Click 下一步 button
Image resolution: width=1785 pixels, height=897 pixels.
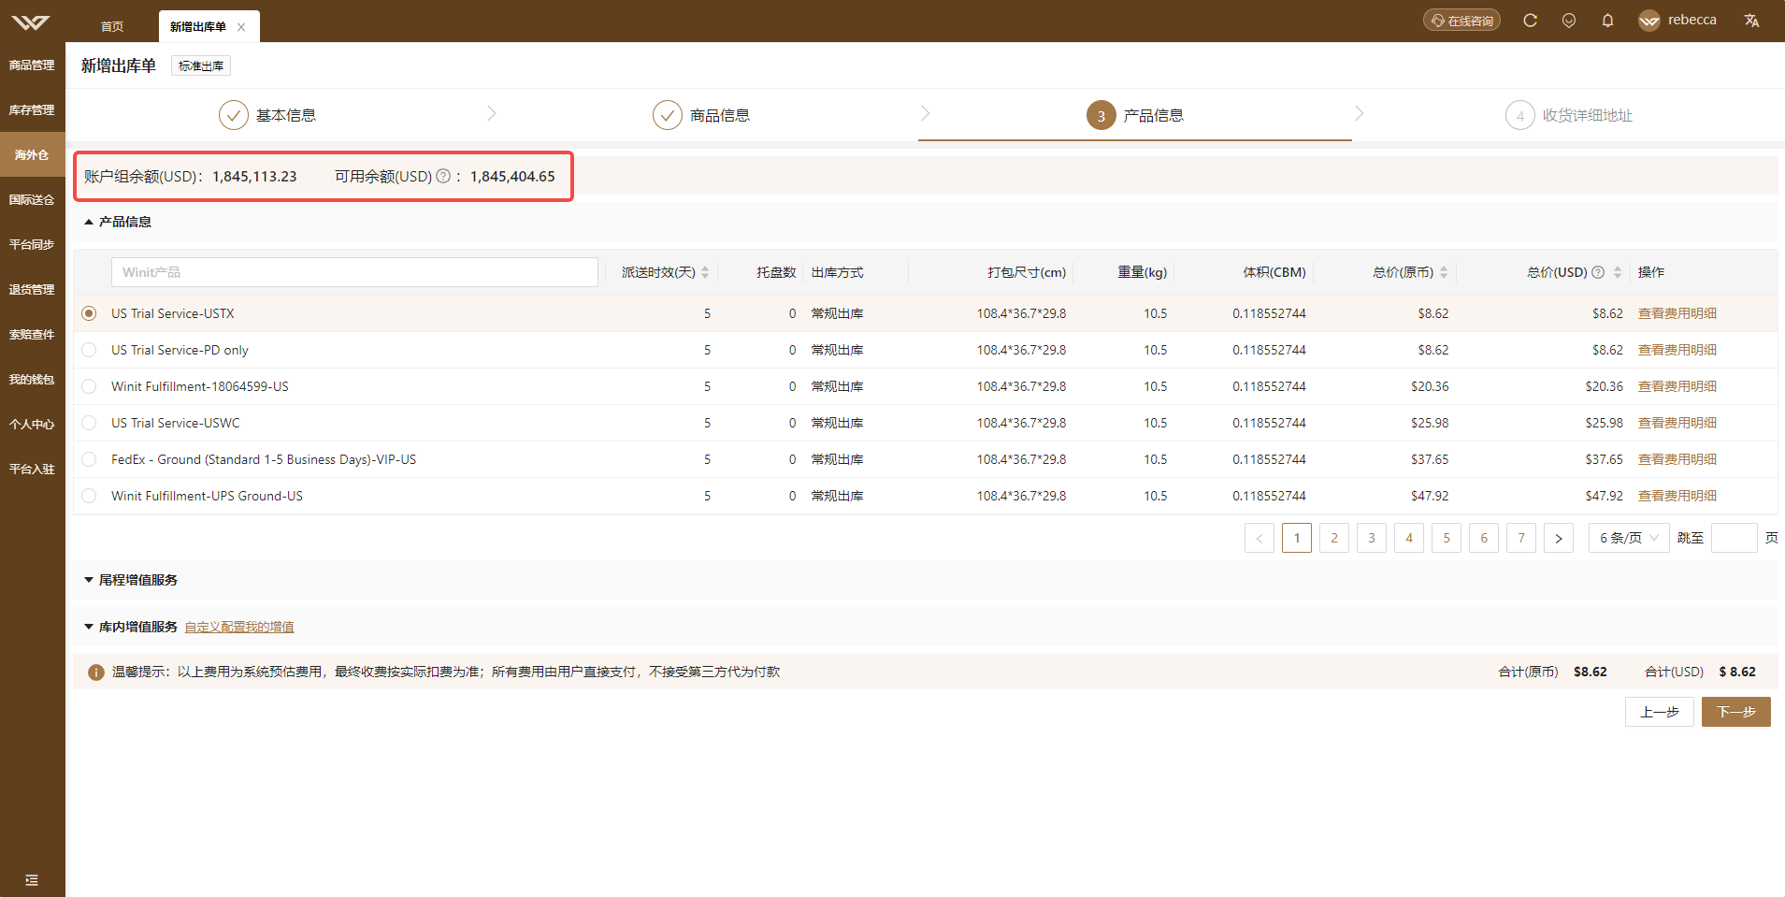[1736, 712]
